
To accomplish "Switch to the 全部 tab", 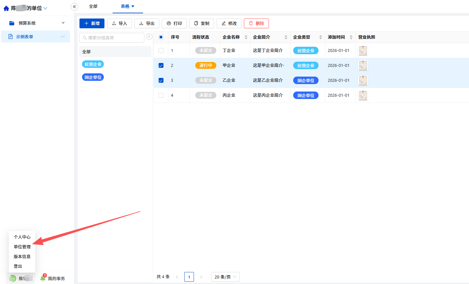I will pos(93,6).
